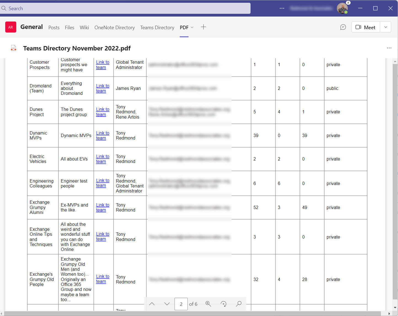Open Link to team for Customer Prospects
The width and height of the screenshot is (398, 316).
tap(103, 65)
